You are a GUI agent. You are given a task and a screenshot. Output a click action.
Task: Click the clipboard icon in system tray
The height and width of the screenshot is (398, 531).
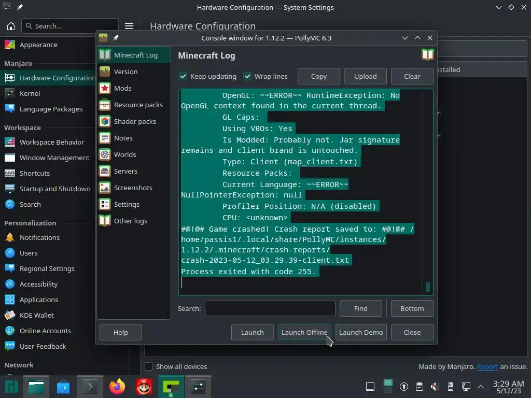(x=419, y=387)
